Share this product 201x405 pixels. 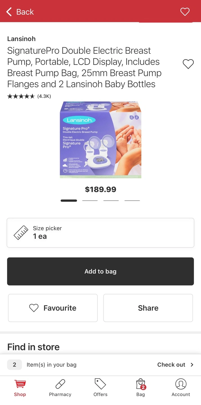point(148,308)
